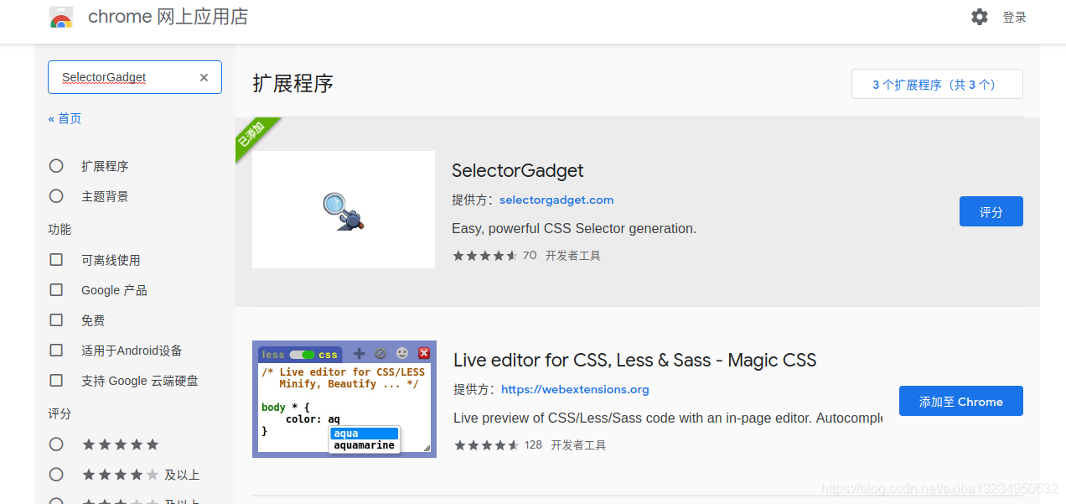Click 开发者工具 category under SelectorGadget
Viewport: 1066px width, 504px height.
pos(573,256)
